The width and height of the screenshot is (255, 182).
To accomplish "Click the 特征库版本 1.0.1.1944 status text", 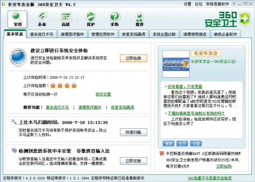I will point(68,178).
